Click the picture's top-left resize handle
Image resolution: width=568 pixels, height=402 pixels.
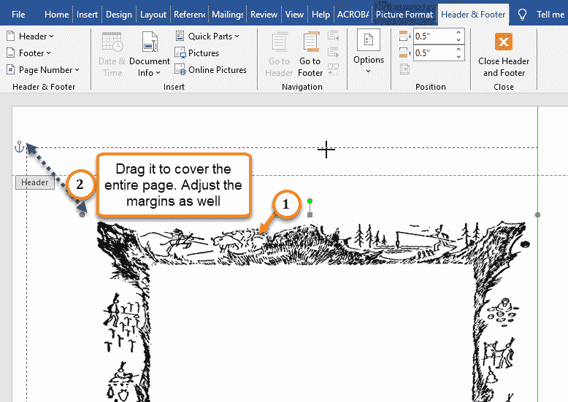click(82, 214)
